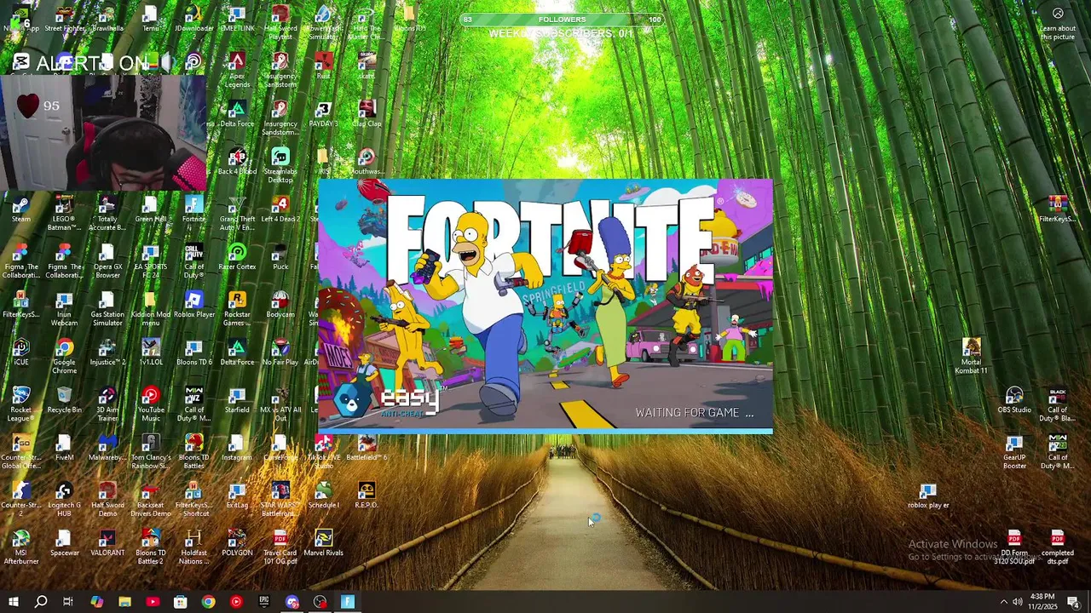Launch Rocket League desktop shortcut
Screen dimensions: 1091x613
(x=21, y=404)
